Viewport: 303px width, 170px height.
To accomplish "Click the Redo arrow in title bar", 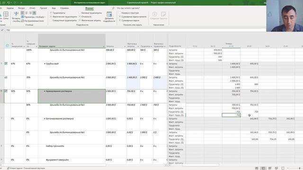I will (15, 3).
